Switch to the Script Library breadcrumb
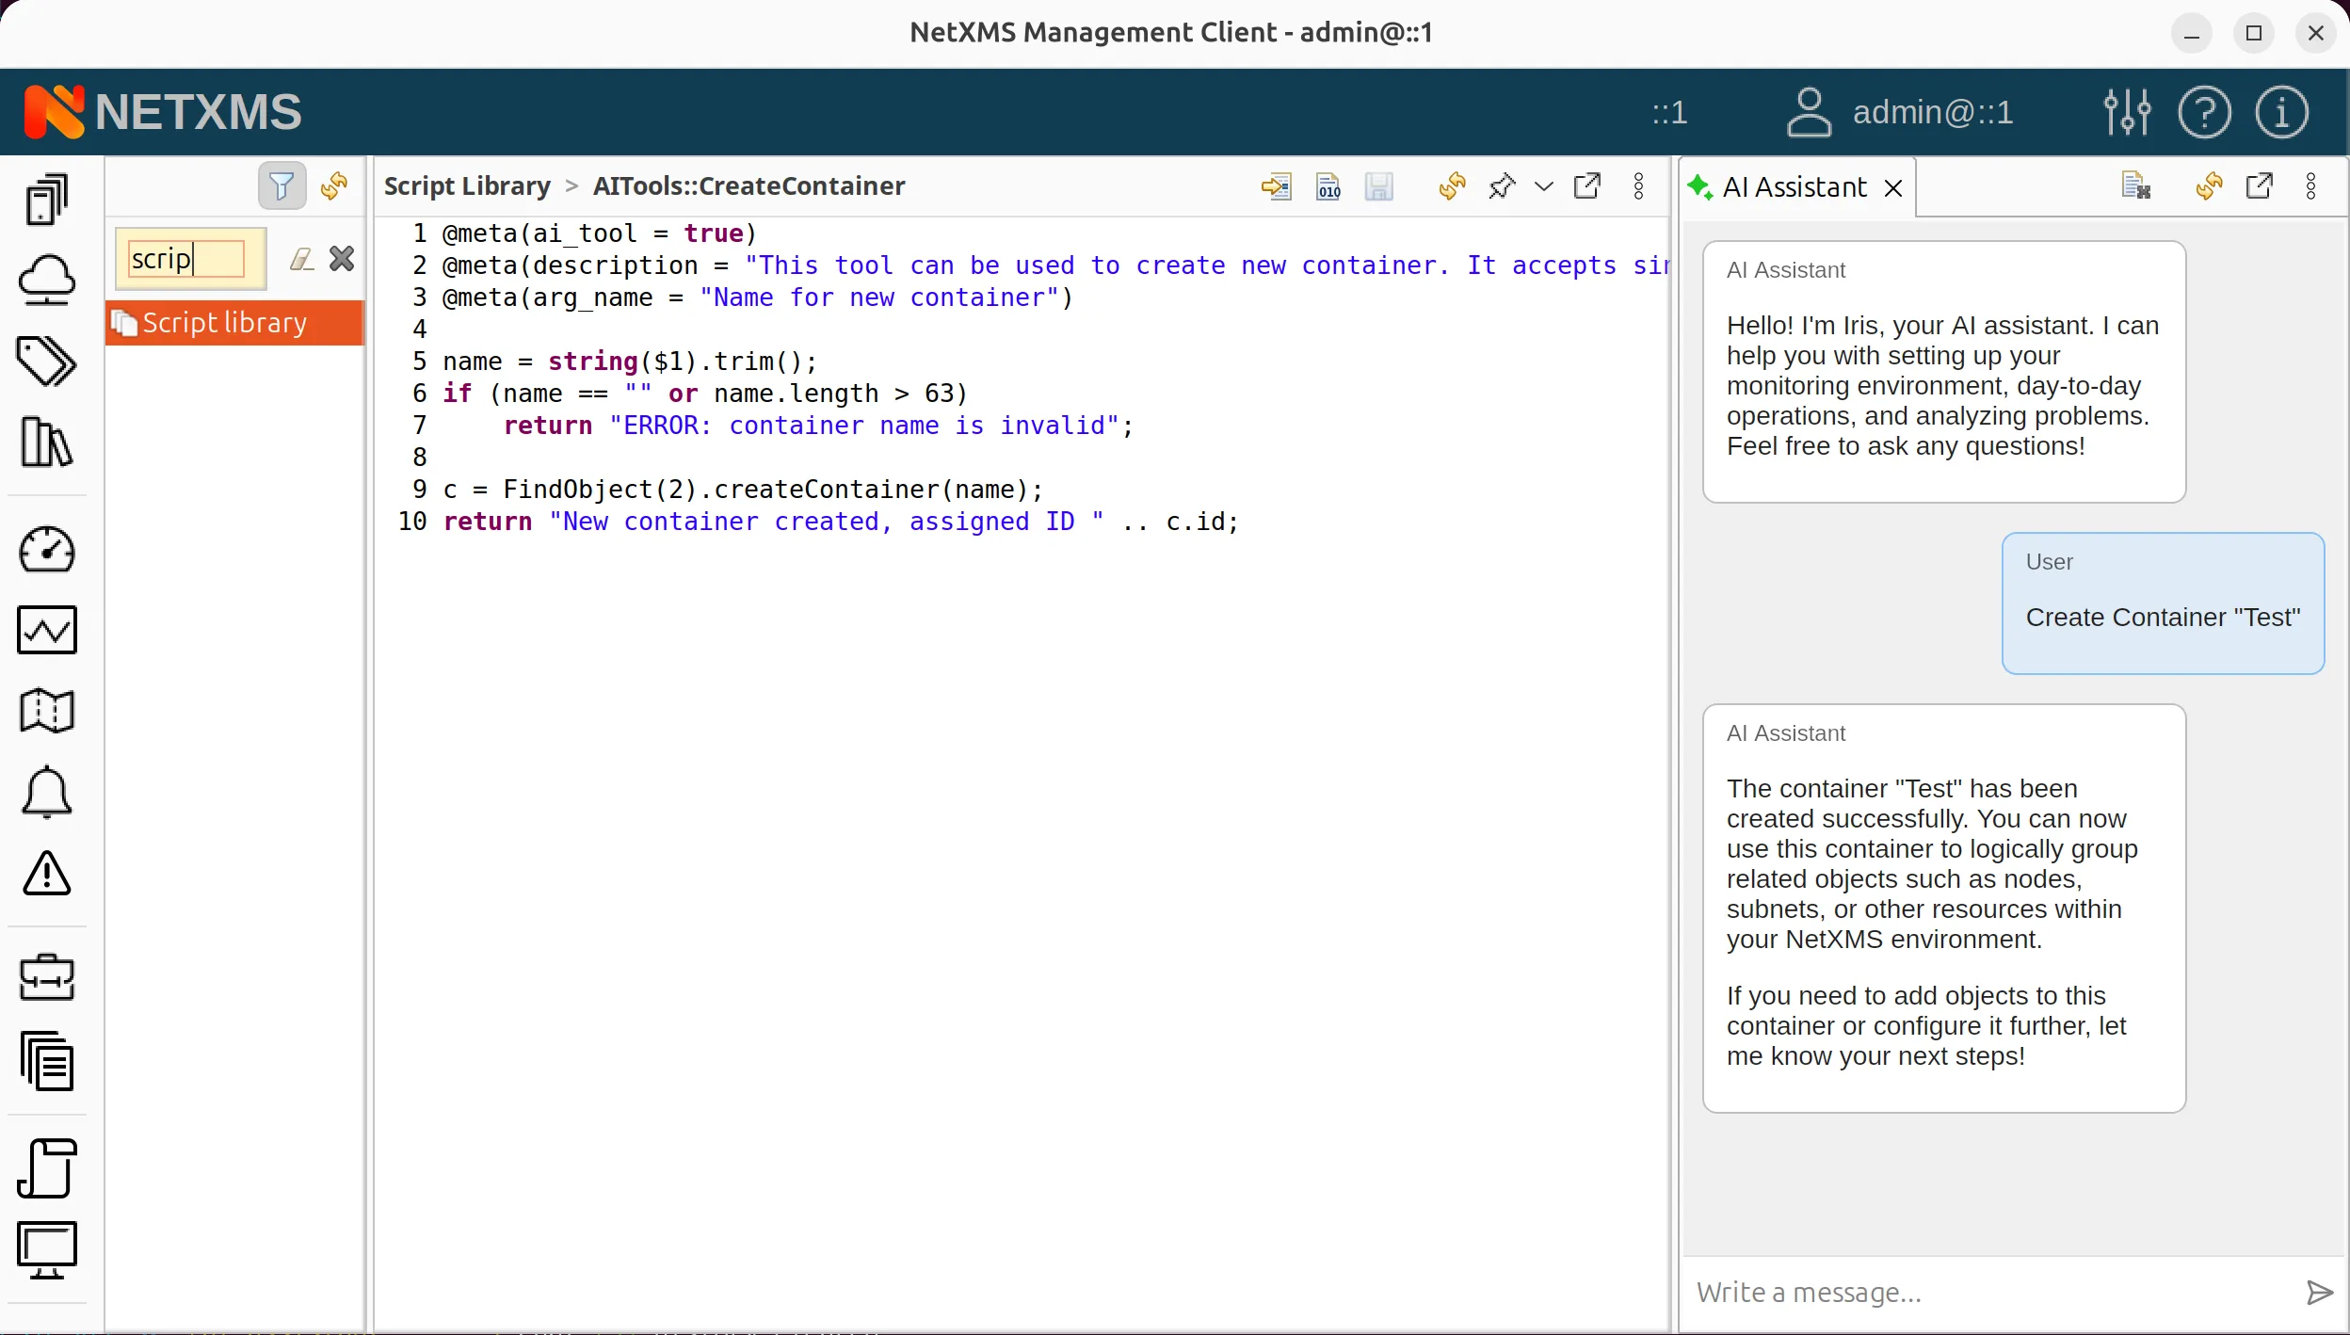Image resolution: width=2350 pixels, height=1335 pixels. point(466,185)
